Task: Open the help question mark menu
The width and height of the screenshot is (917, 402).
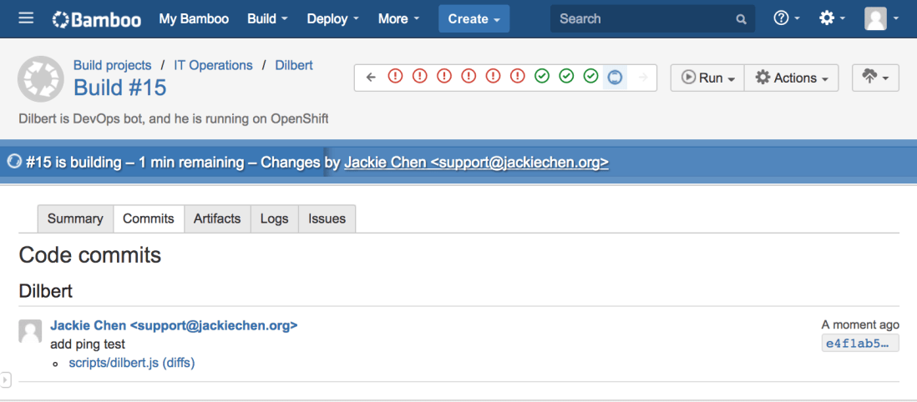Action: click(x=787, y=18)
